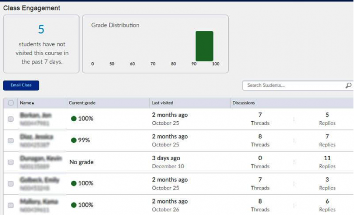Image resolution: width=354 pixels, height=215 pixels.
Task: Click the '3 days ago' last visited text
Action: click(x=166, y=158)
